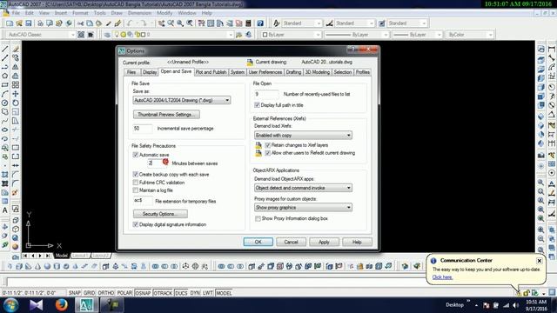Switch to the Plot and Publish tab

pos(211,72)
